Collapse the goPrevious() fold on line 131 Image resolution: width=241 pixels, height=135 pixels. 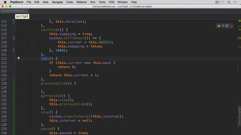pos(14,96)
